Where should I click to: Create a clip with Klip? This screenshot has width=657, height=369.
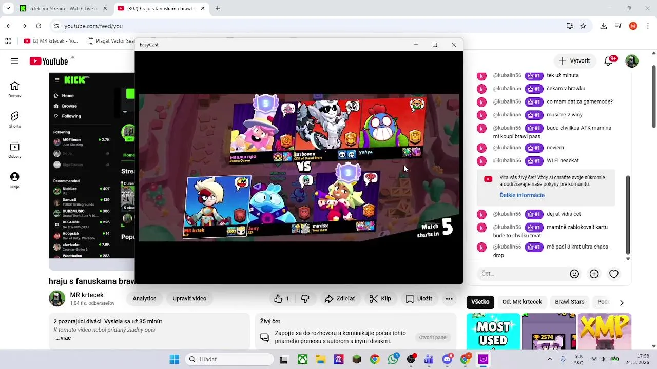tap(380, 299)
